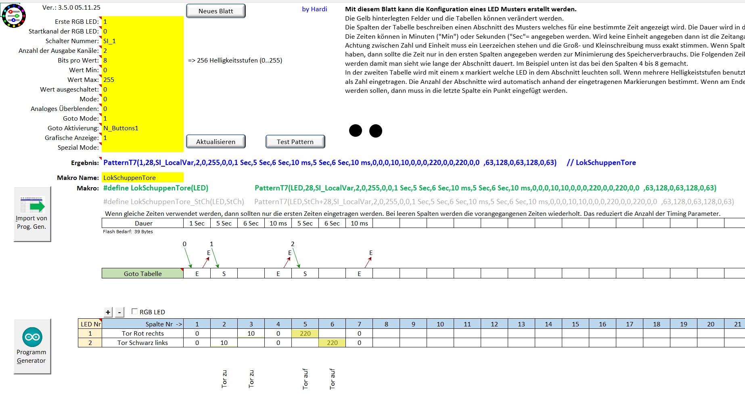The height and width of the screenshot is (397, 745).
Task: Select the Tor Schwarz links row label
Action: 142,343
